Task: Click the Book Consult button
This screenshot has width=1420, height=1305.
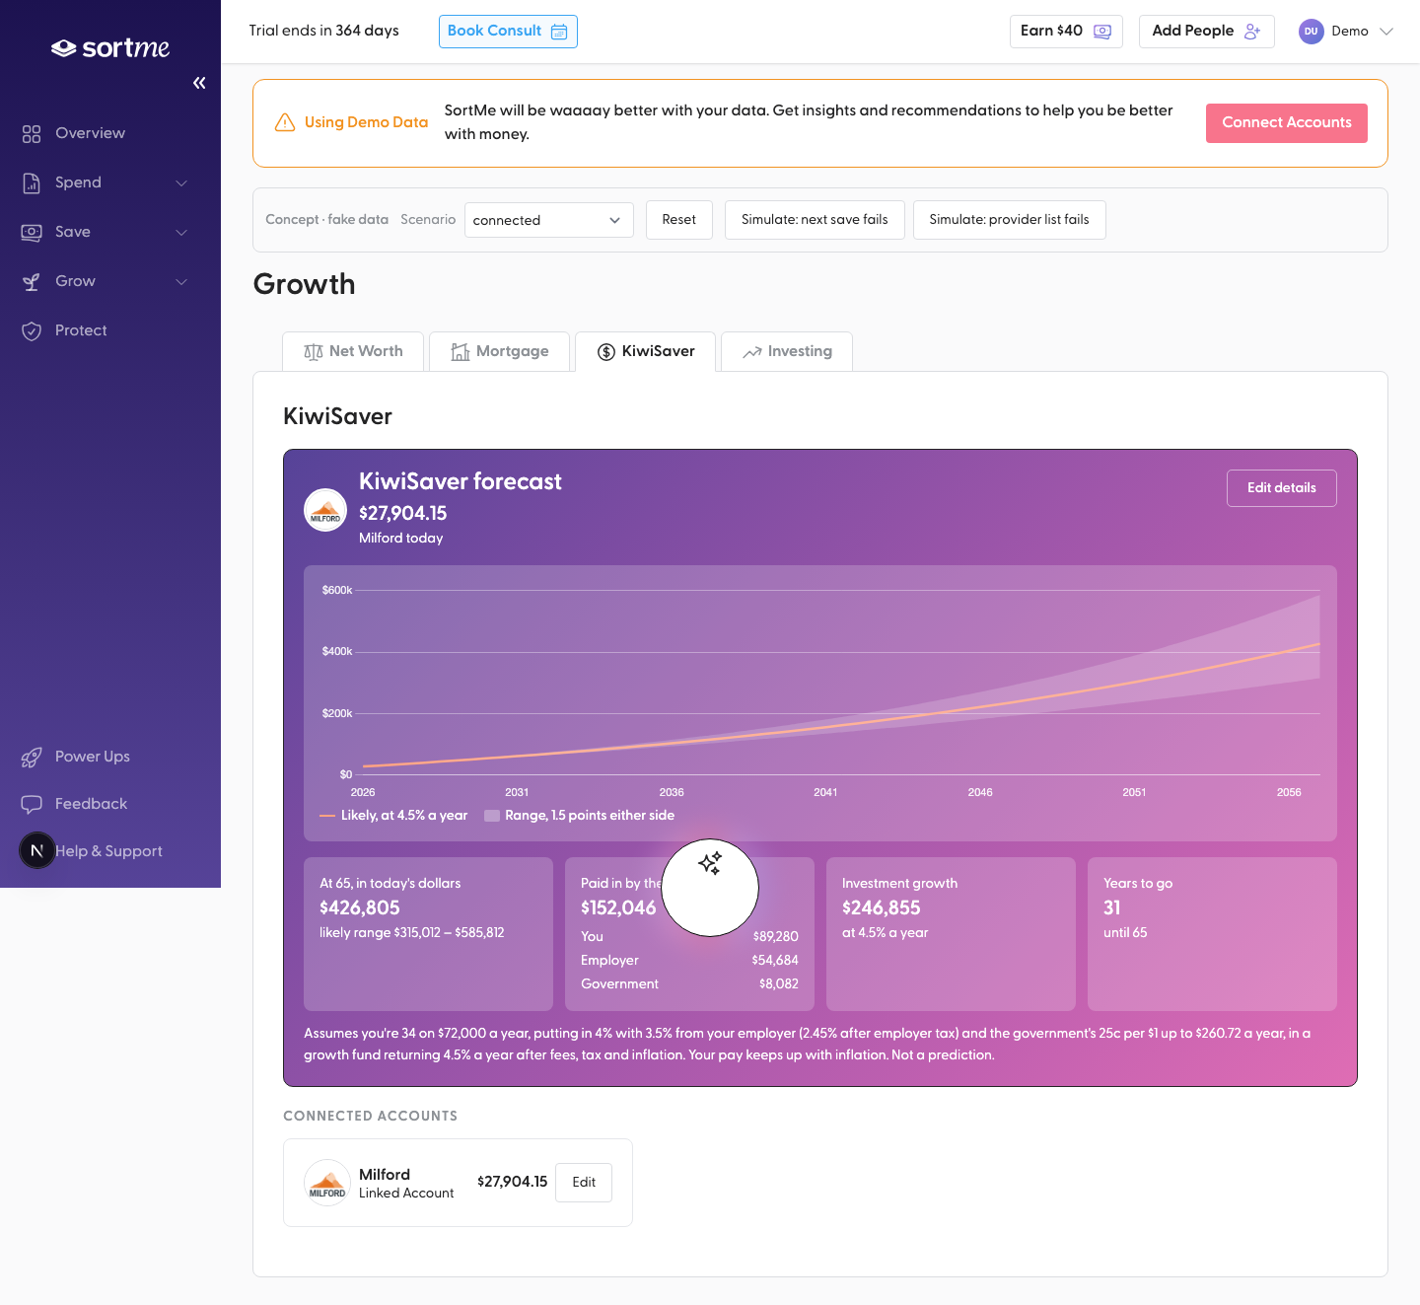Action: [x=508, y=32]
